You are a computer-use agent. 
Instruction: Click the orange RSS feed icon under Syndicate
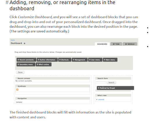[x=17, y=90]
